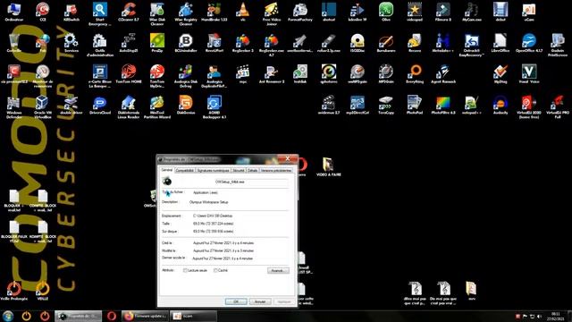Launch the PeaZip desktop shortcut
Screen dimensions: 572x322
pos(157,43)
